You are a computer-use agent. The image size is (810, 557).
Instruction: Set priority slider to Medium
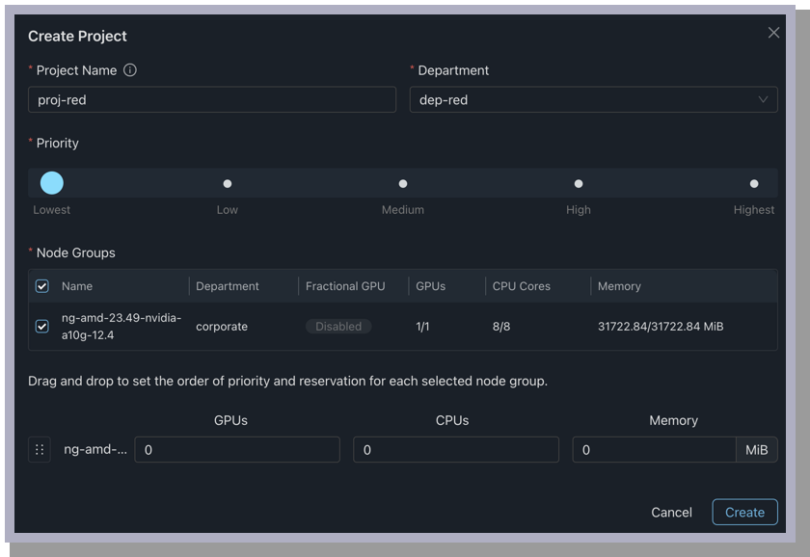(403, 183)
